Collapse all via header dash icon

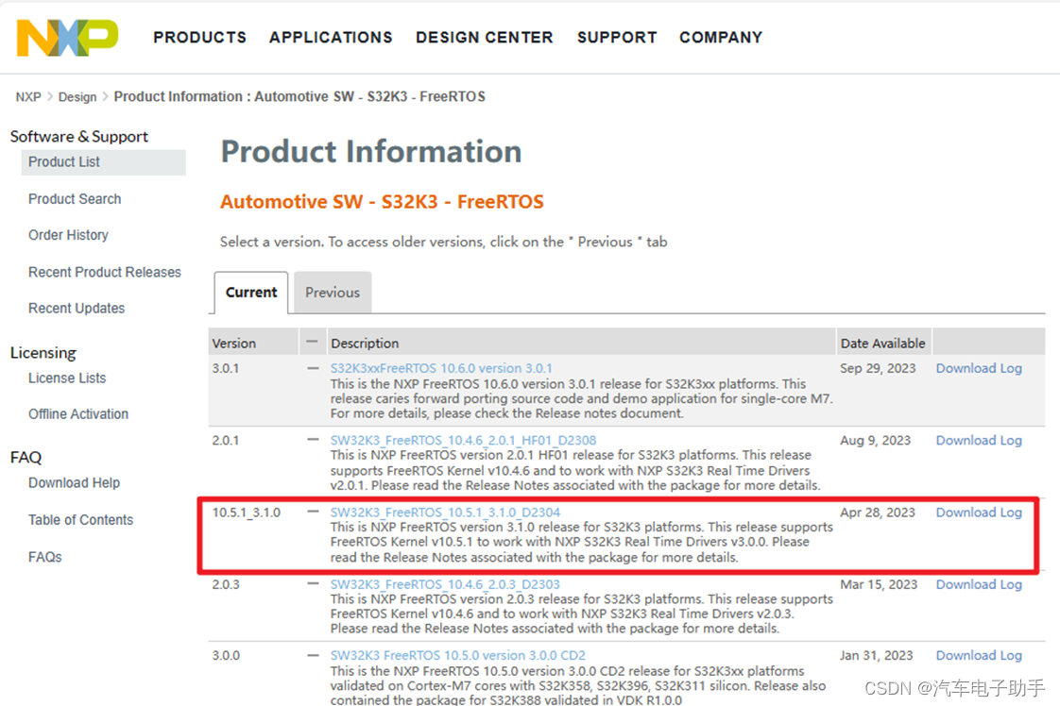pyautogui.click(x=312, y=342)
